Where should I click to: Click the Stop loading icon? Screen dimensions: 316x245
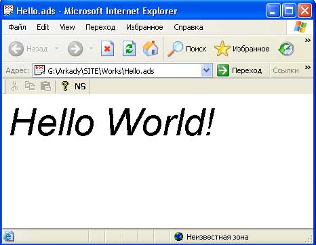[107, 49]
